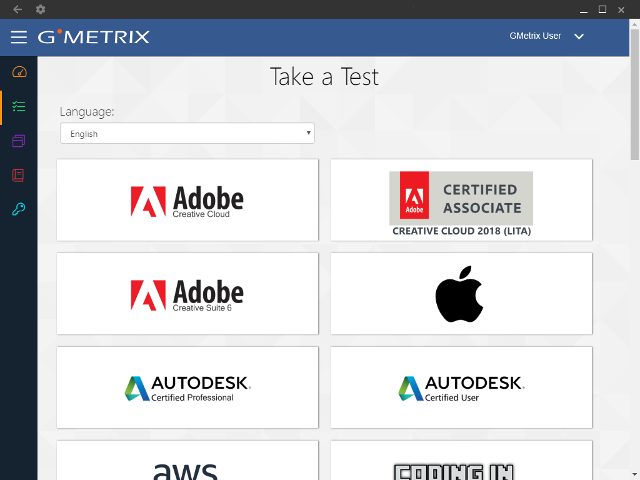
Task: Open the hamburger navigation menu
Action: tap(19, 37)
